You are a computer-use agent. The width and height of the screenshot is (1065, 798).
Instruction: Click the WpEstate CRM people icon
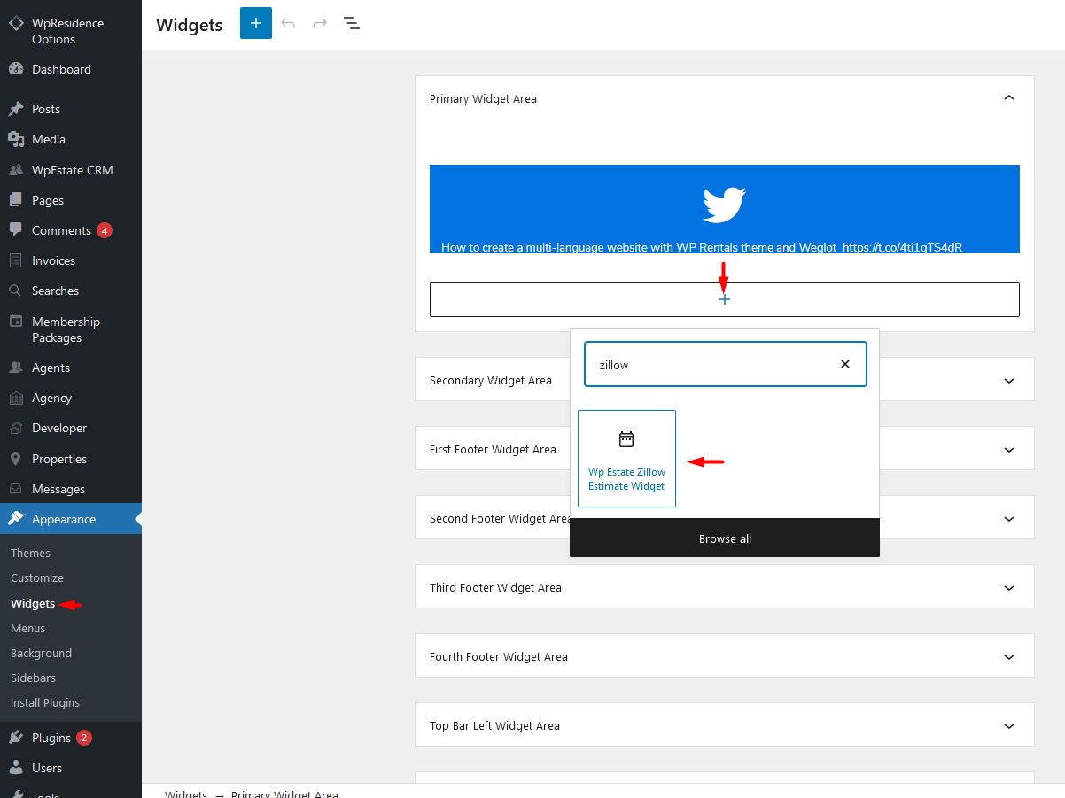coord(16,170)
